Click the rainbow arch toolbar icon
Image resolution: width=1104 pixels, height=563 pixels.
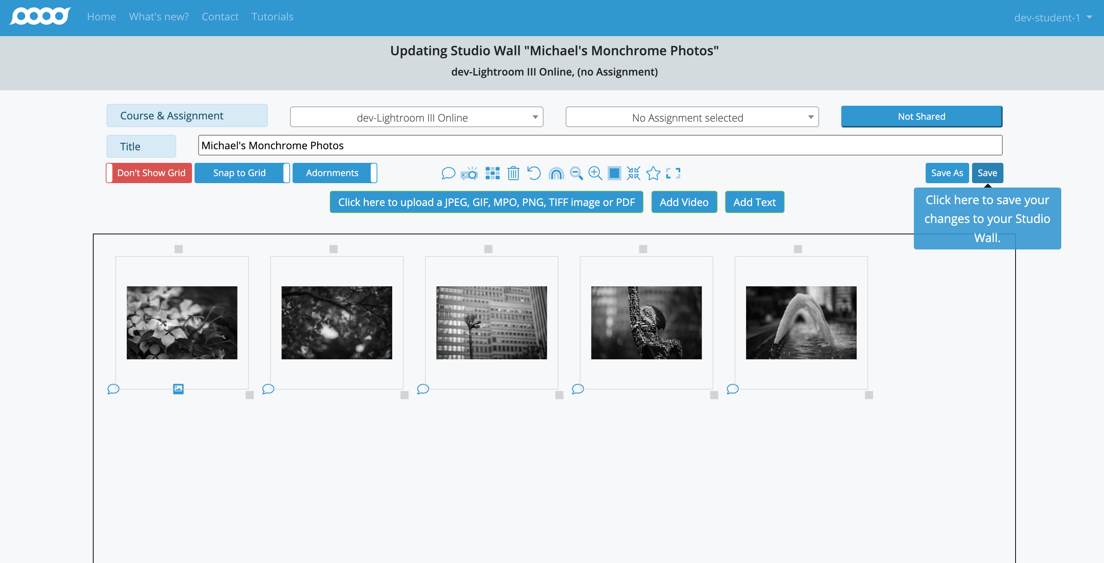556,173
